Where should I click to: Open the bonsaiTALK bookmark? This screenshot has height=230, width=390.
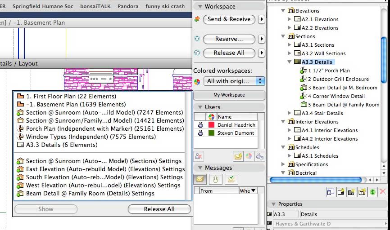[95, 6]
